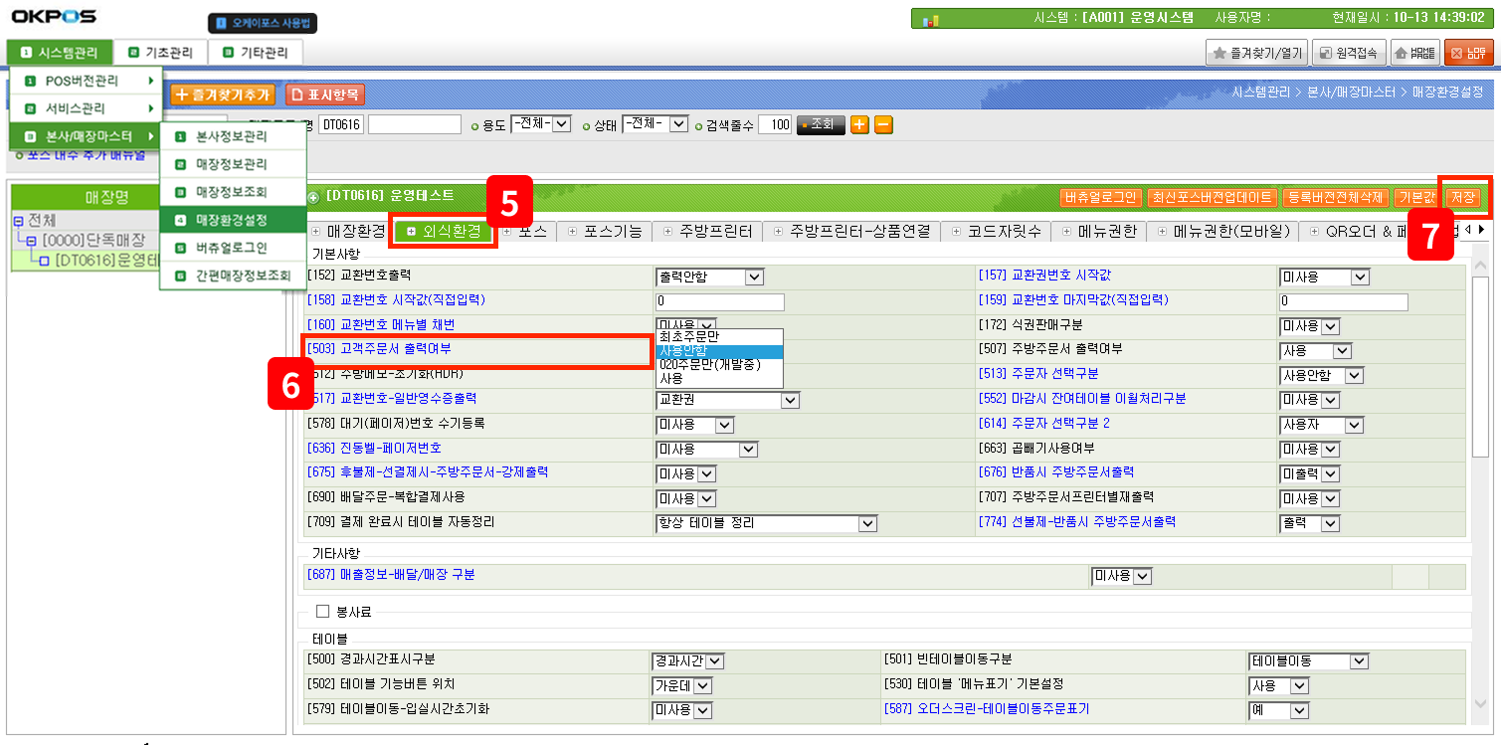Open the 용도 dropdown
Image resolution: width=1501 pixels, height=745 pixels.
point(540,124)
